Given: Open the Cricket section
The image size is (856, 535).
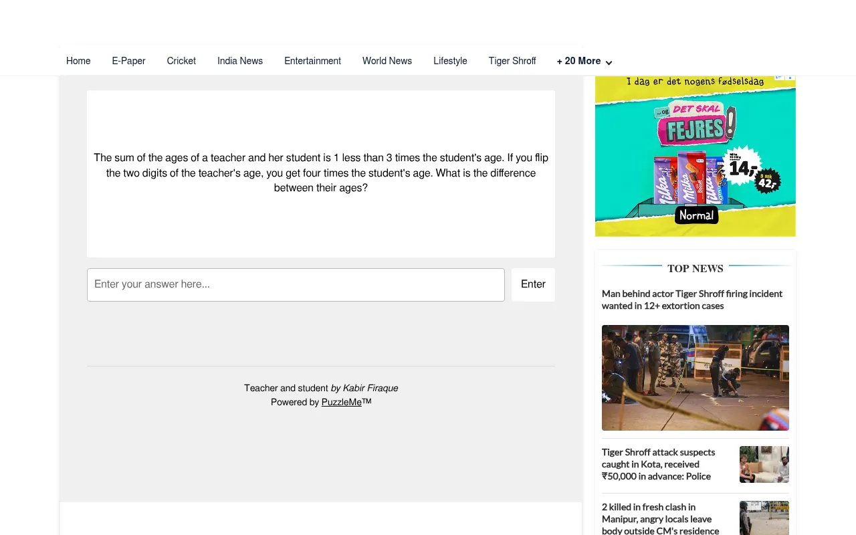Looking at the screenshot, I should (181, 61).
